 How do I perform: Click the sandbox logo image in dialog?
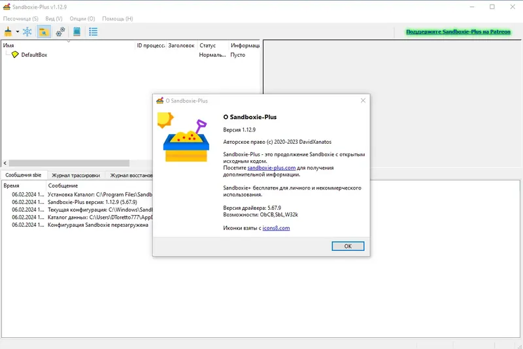[184, 137]
